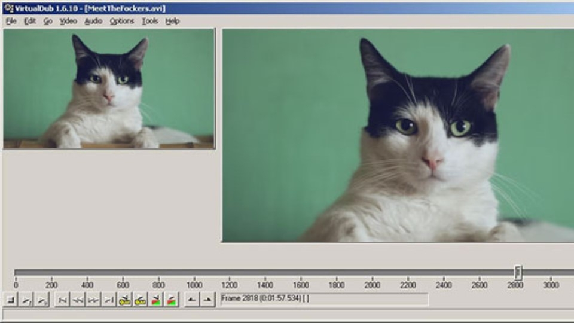
Task: Jump to the end of the video
Action: (x=109, y=300)
